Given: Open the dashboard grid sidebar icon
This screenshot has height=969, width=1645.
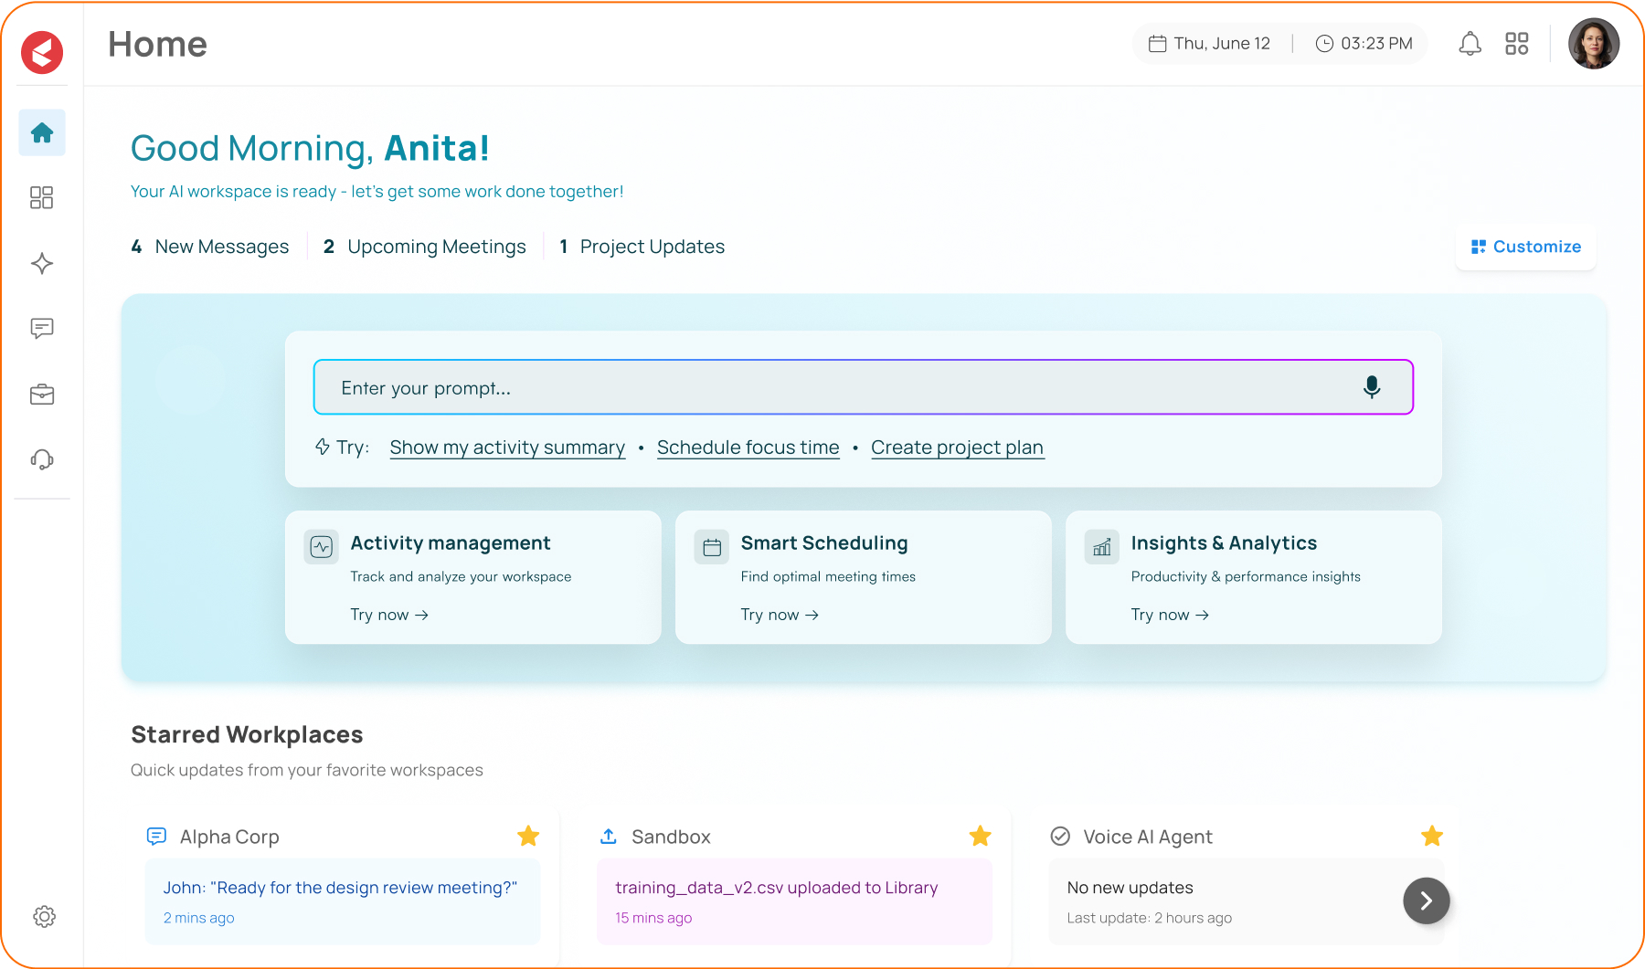Looking at the screenshot, I should [x=42, y=198].
